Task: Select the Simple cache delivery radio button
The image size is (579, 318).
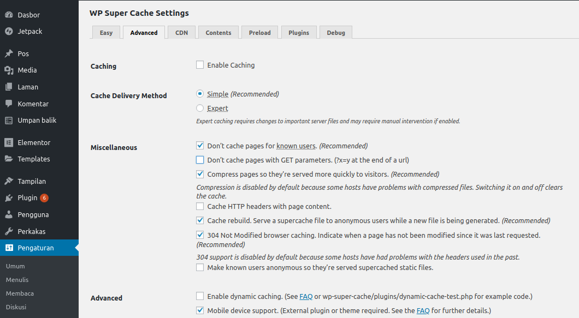Action: coord(200,94)
